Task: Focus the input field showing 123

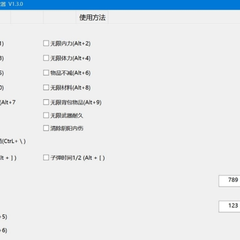Action: pos(229,207)
